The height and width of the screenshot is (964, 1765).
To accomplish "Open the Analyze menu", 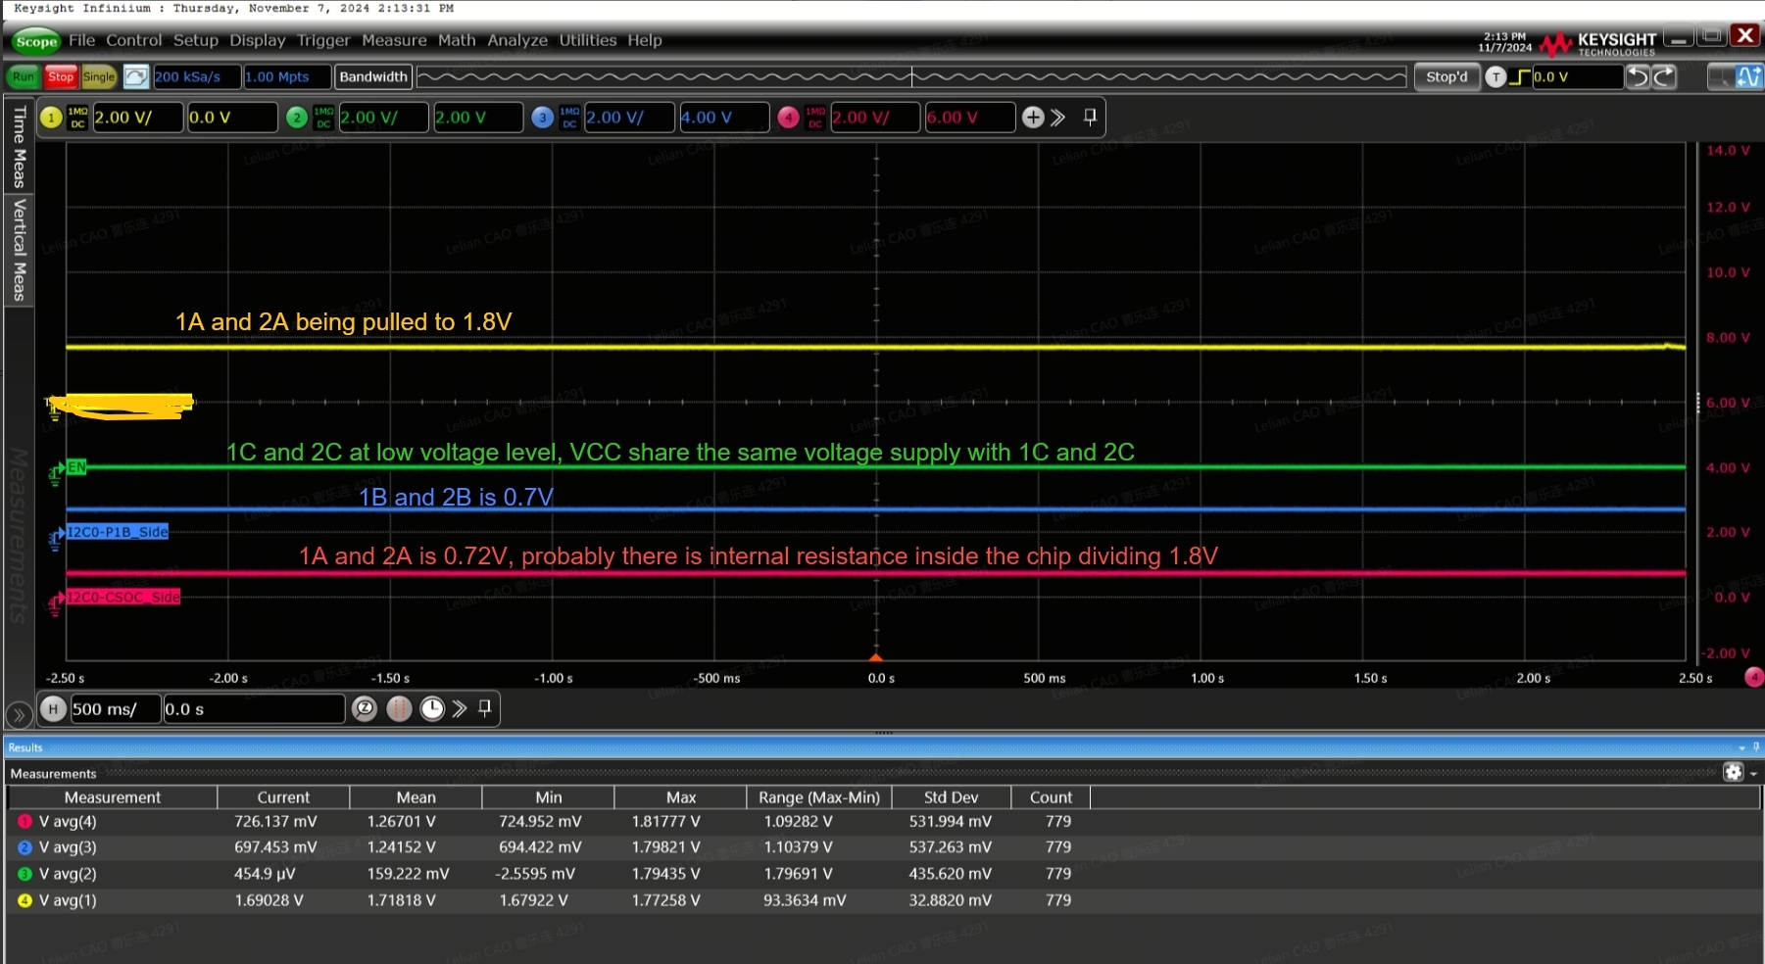I will 517,40.
